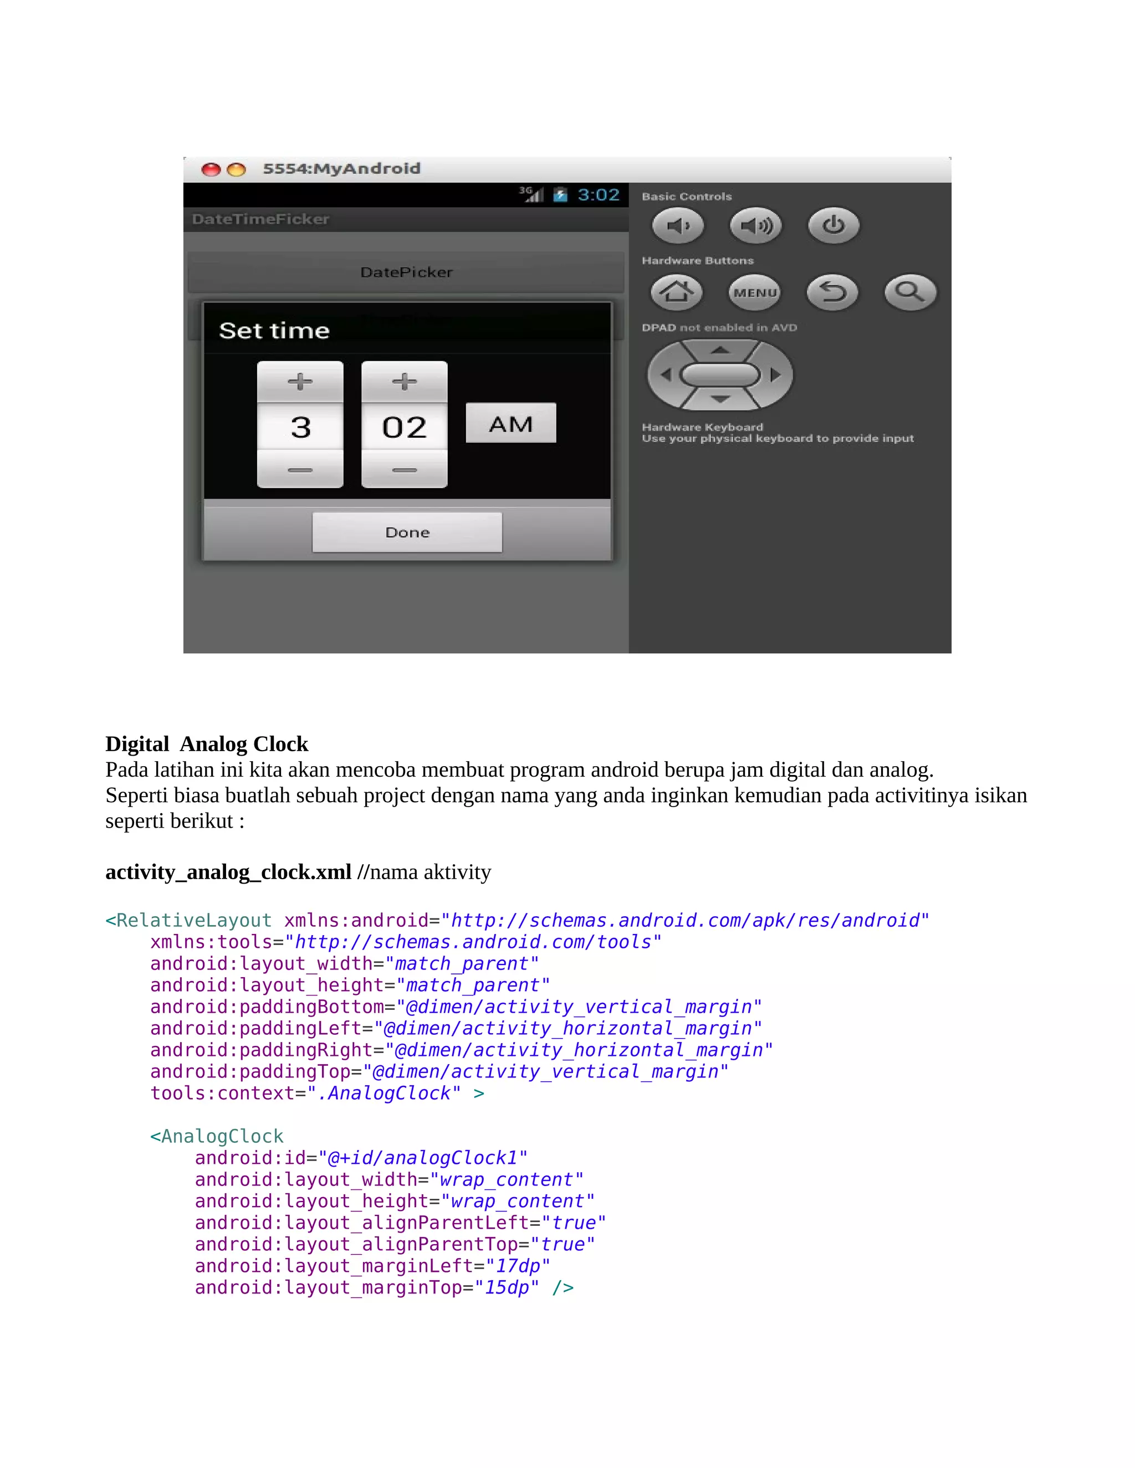This screenshot has width=1135, height=1468.
Task: Decrease the minutes with the minus button
Action: pyautogui.click(x=404, y=470)
